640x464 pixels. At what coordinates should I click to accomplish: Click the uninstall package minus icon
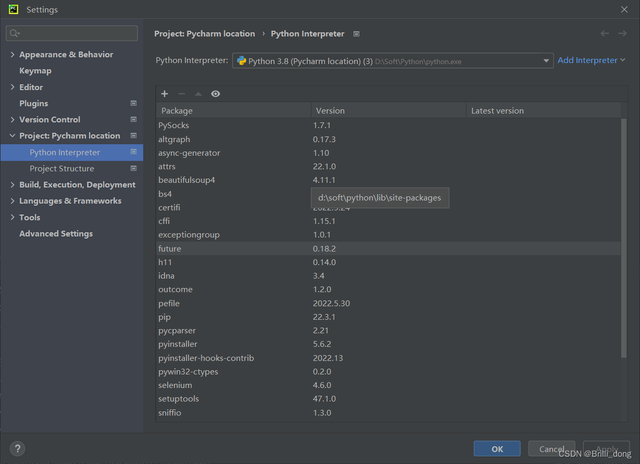(181, 94)
